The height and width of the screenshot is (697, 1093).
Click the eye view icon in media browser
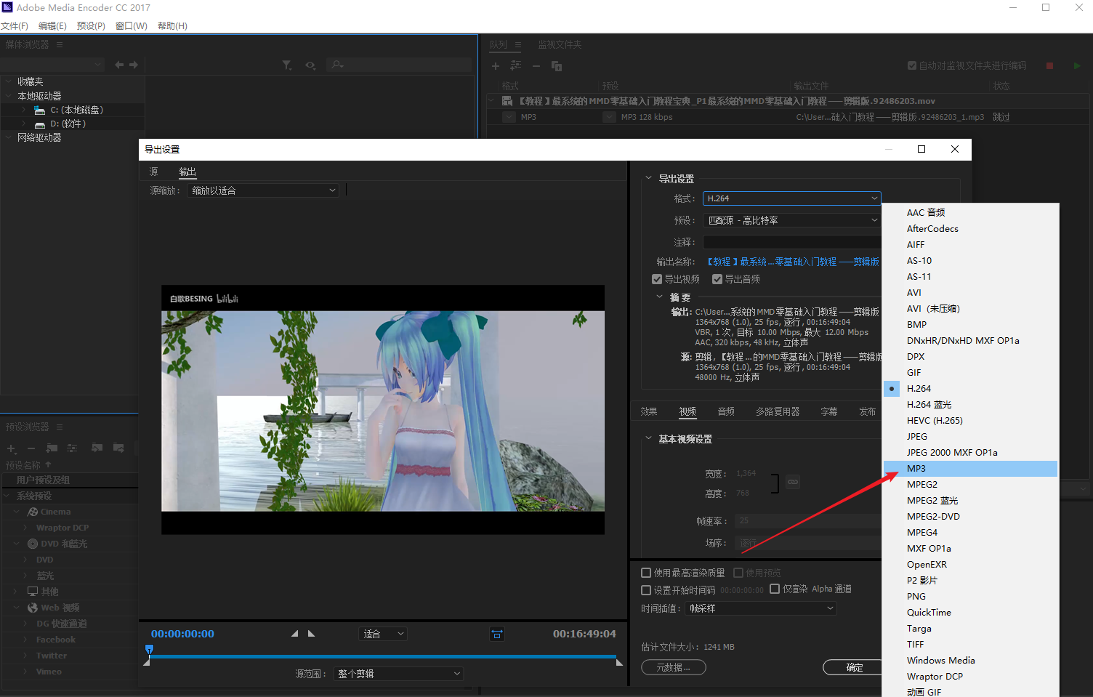point(310,65)
